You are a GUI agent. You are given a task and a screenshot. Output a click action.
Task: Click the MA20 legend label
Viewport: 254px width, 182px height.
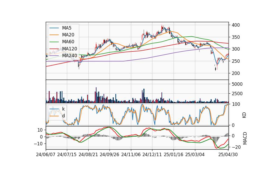coord(68,35)
